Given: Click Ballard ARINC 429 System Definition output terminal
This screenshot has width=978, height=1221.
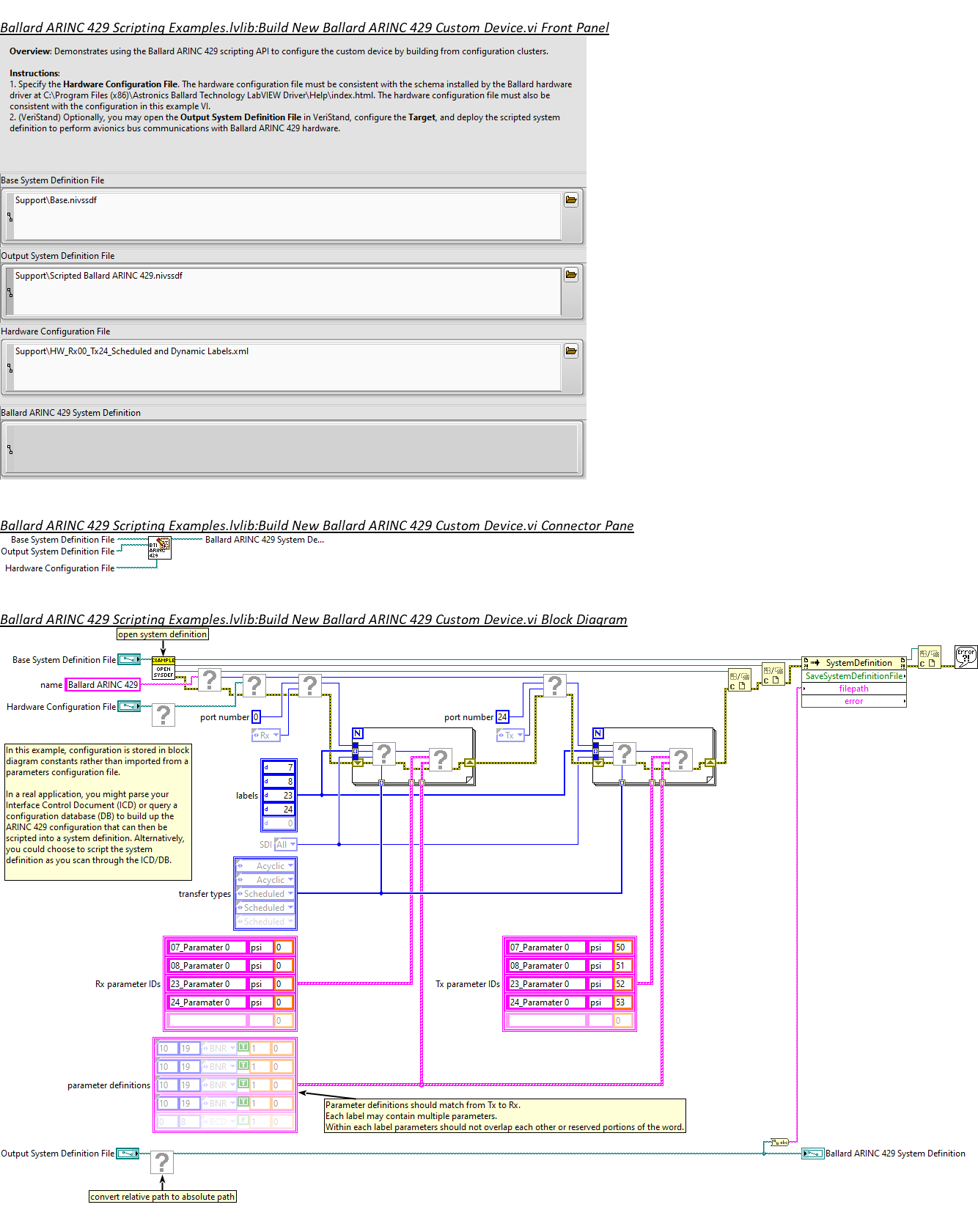Looking at the screenshot, I should tap(813, 1154).
